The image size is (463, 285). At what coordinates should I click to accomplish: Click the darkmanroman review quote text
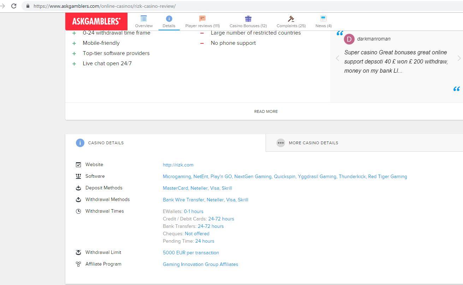[396, 61]
